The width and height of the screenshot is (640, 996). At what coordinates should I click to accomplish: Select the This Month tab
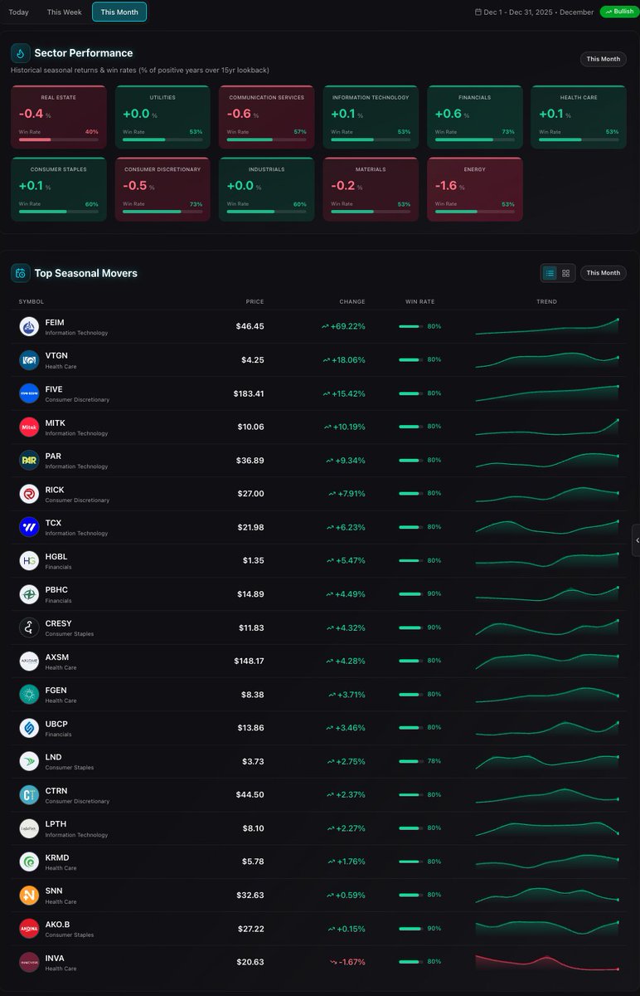[x=119, y=12]
